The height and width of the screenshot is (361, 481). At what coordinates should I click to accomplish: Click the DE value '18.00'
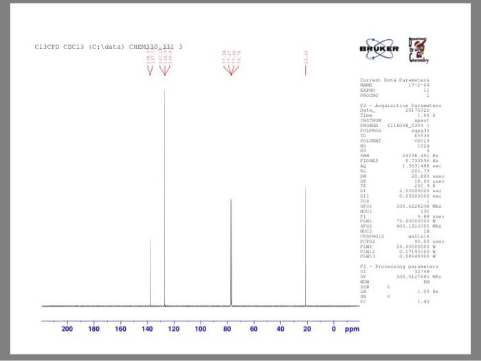[422, 181]
